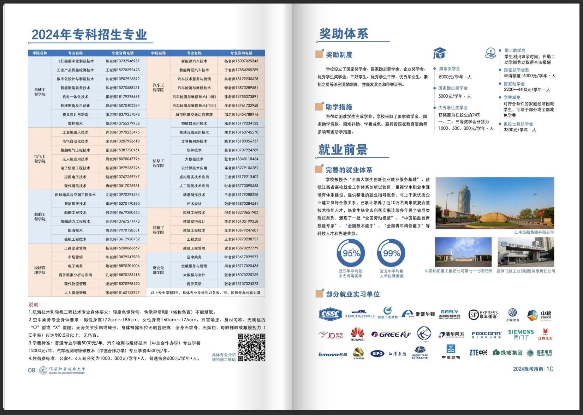Click the 国家奖学金 bullet label
Image resolution: width=583 pixels, height=415 pixels.
[x=449, y=69]
